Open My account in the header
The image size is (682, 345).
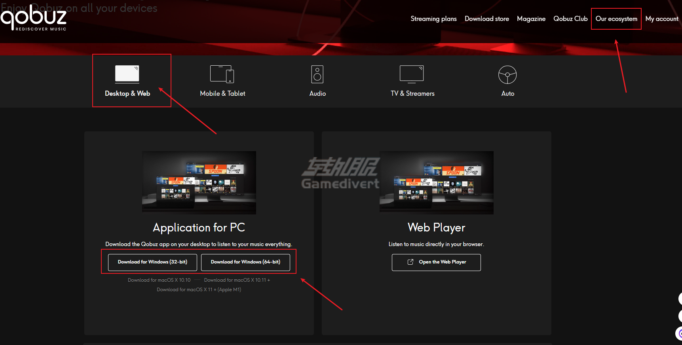point(661,19)
